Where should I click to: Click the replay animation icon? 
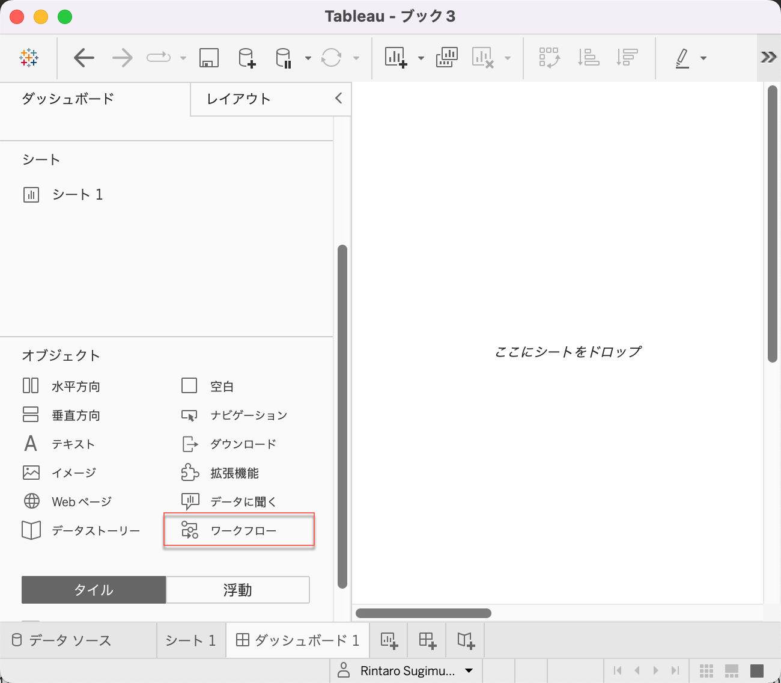coord(159,58)
